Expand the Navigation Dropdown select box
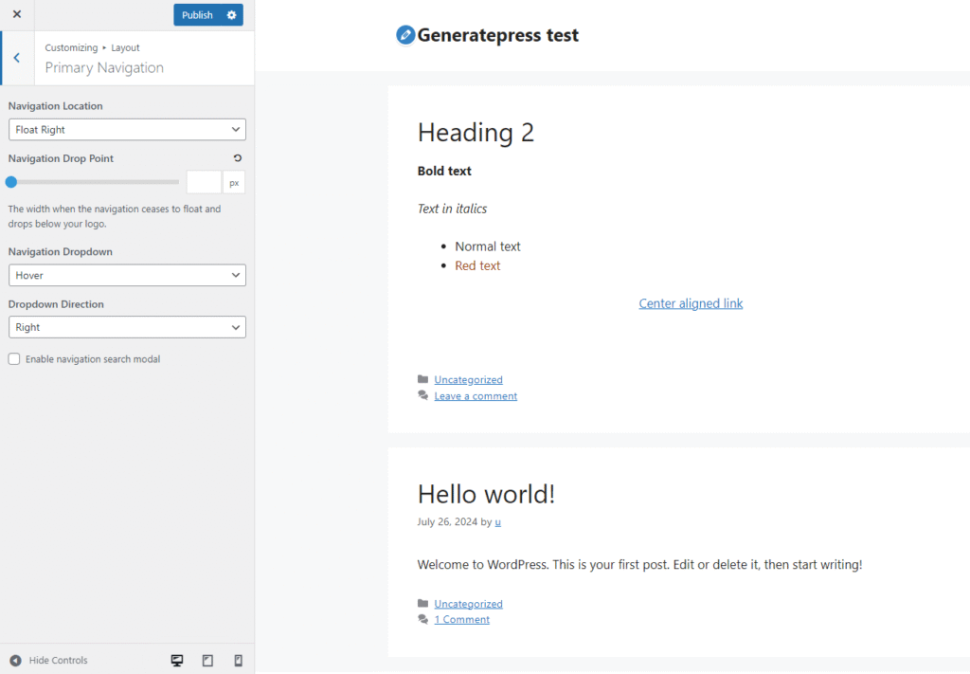The height and width of the screenshot is (674, 970). point(127,275)
